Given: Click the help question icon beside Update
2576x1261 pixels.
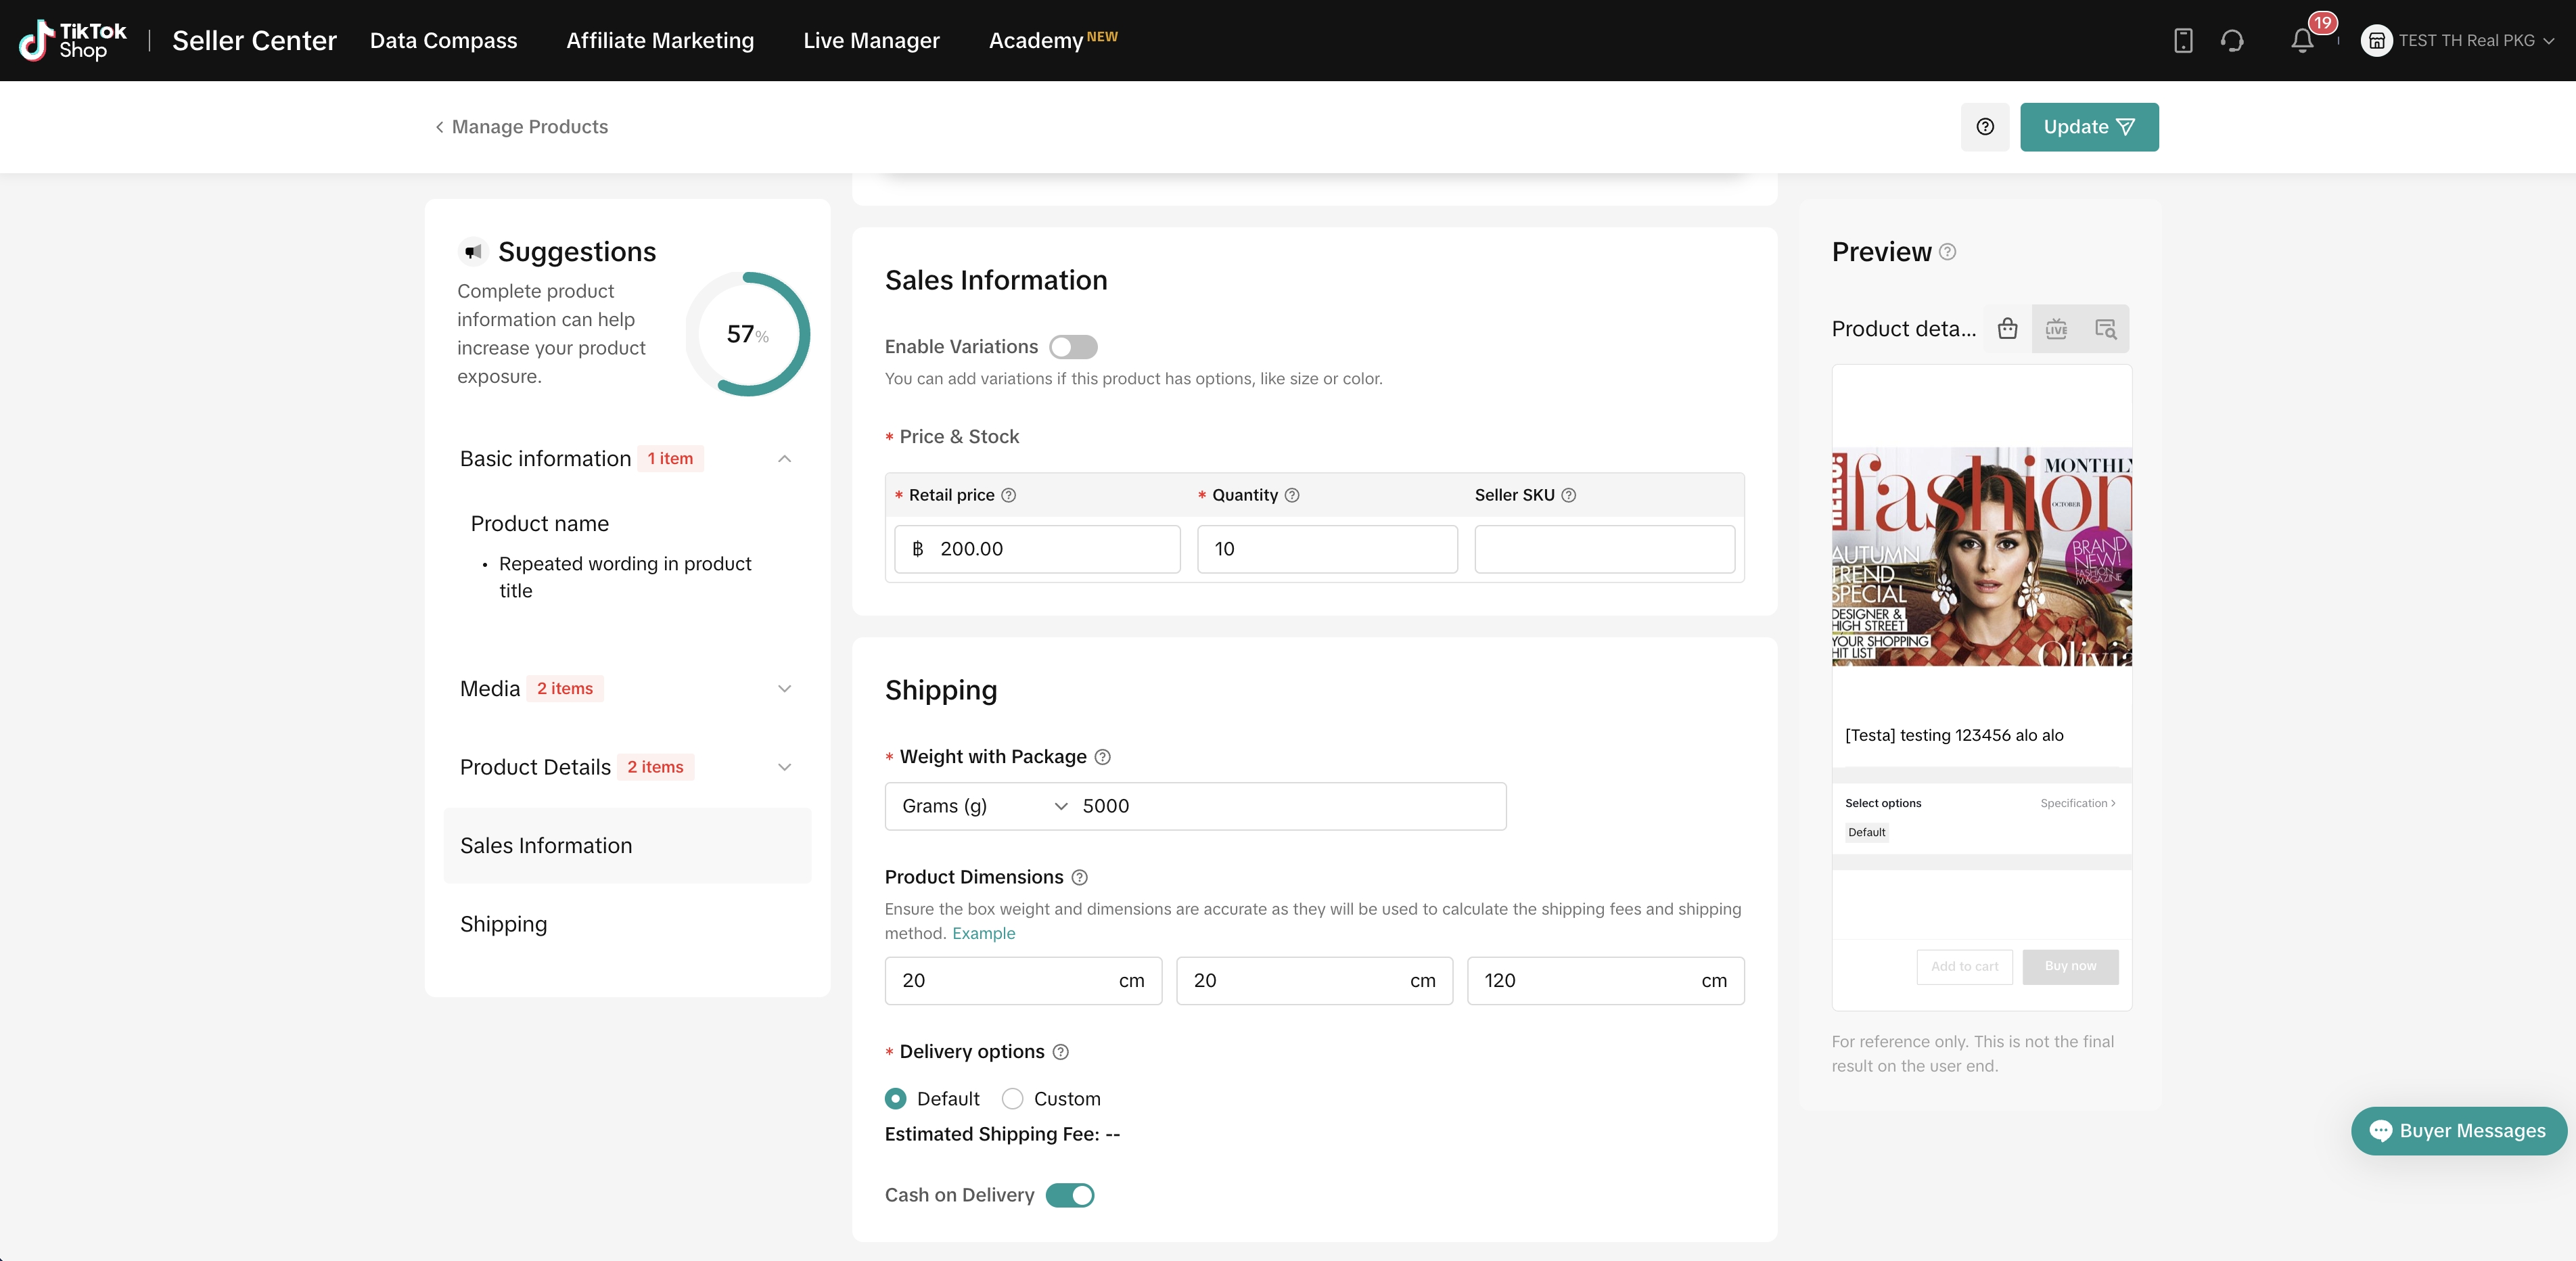Looking at the screenshot, I should click(x=1985, y=127).
